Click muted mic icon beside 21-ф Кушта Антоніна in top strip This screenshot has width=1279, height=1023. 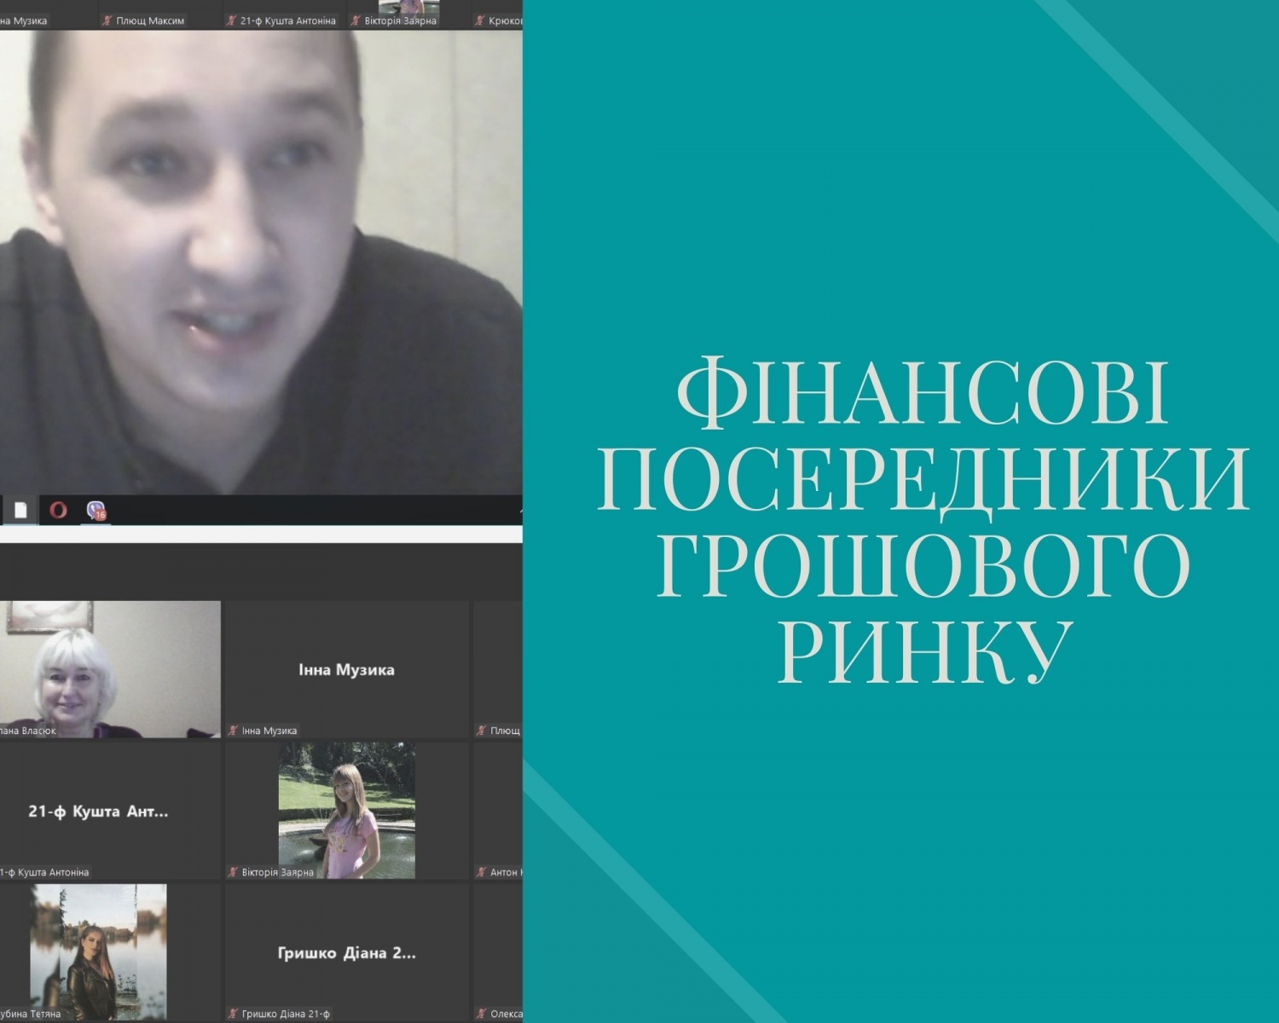(x=231, y=20)
